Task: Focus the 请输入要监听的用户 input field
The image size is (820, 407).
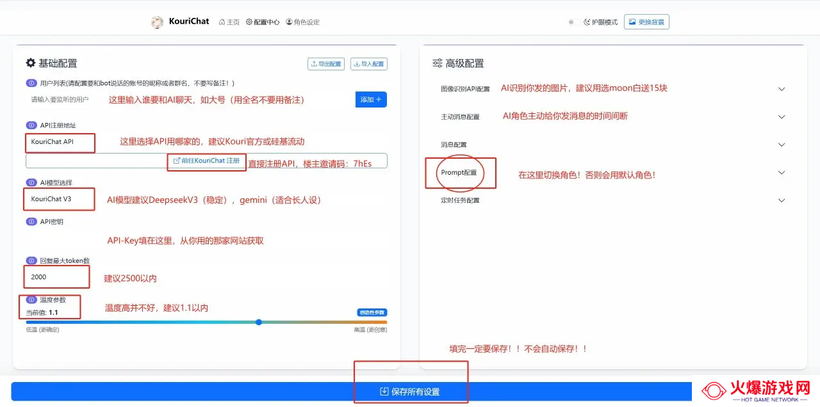Action: (189, 100)
